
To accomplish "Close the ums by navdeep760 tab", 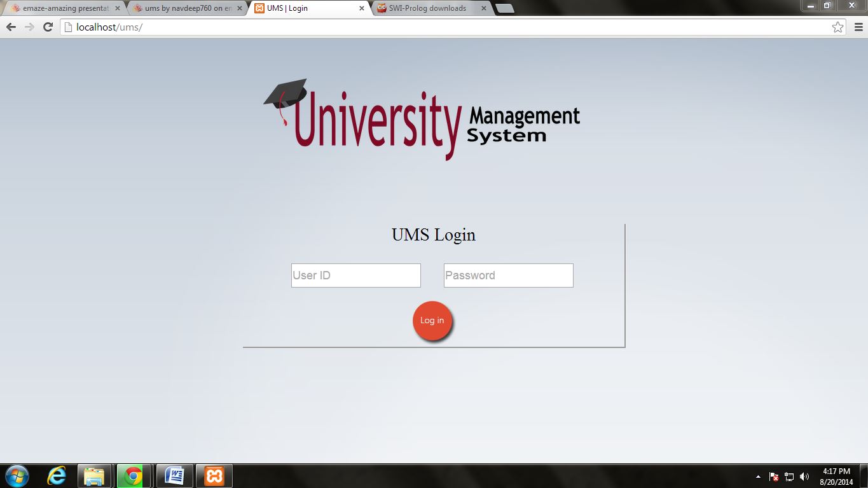I will click(240, 8).
